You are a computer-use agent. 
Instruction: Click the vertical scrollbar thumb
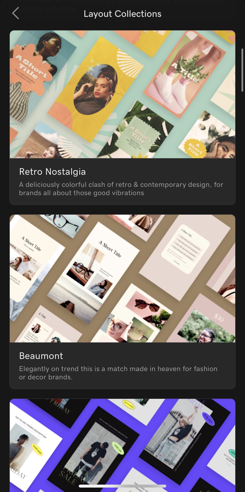tap(242, 70)
